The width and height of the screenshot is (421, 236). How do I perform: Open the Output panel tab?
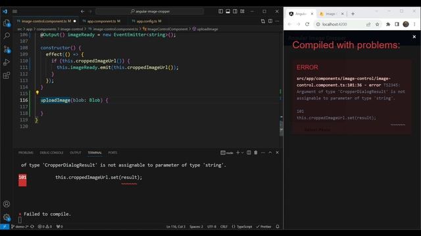point(76,153)
